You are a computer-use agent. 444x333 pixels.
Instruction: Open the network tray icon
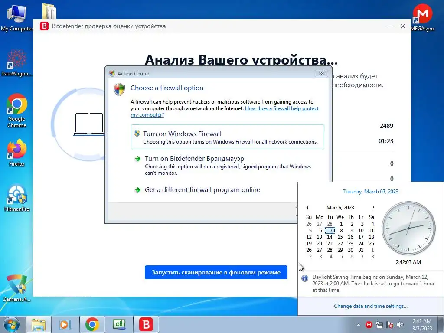click(379, 325)
